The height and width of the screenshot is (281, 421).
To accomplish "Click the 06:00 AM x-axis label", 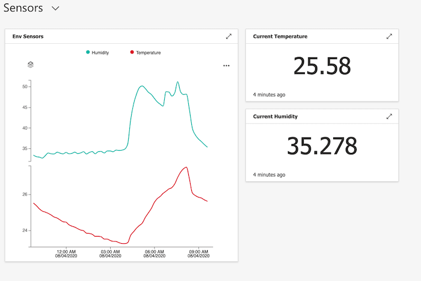I will click(x=155, y=253).
